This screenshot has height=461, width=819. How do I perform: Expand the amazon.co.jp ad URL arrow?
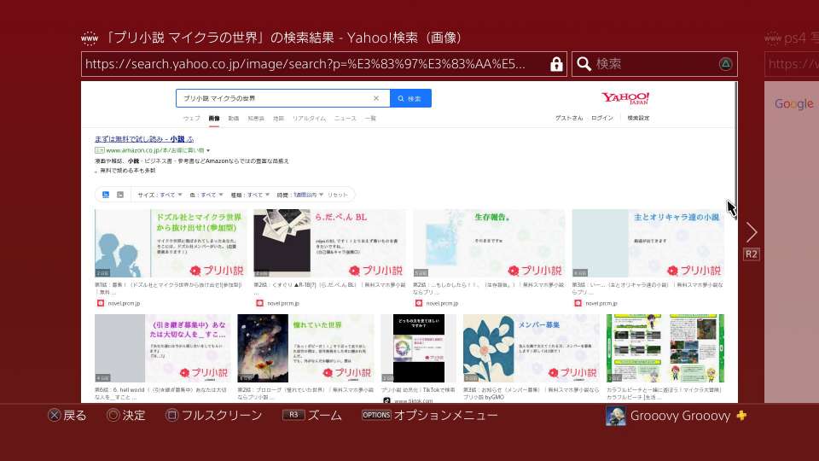(x=208, y=150)
